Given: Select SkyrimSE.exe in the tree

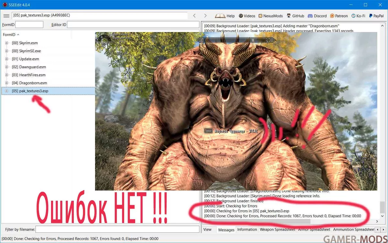Looking at the screenshot, I should point(26,51).
